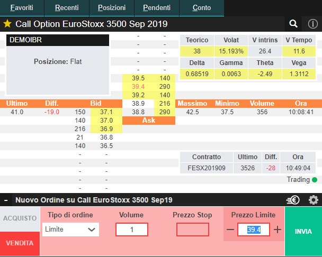322x257 pixels.
Task: Click the Call Option EuroStoxx 3500 title
Action: coord(92,24)
